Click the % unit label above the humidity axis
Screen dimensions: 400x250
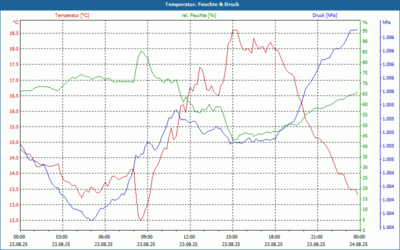[x=365, y=22]
